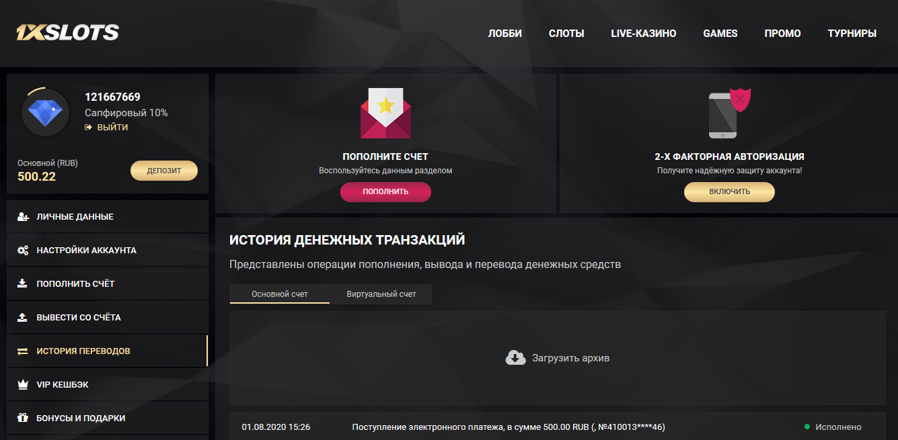
Task: Click the Сапфировый 10% status text
Action: coord(126,113)
